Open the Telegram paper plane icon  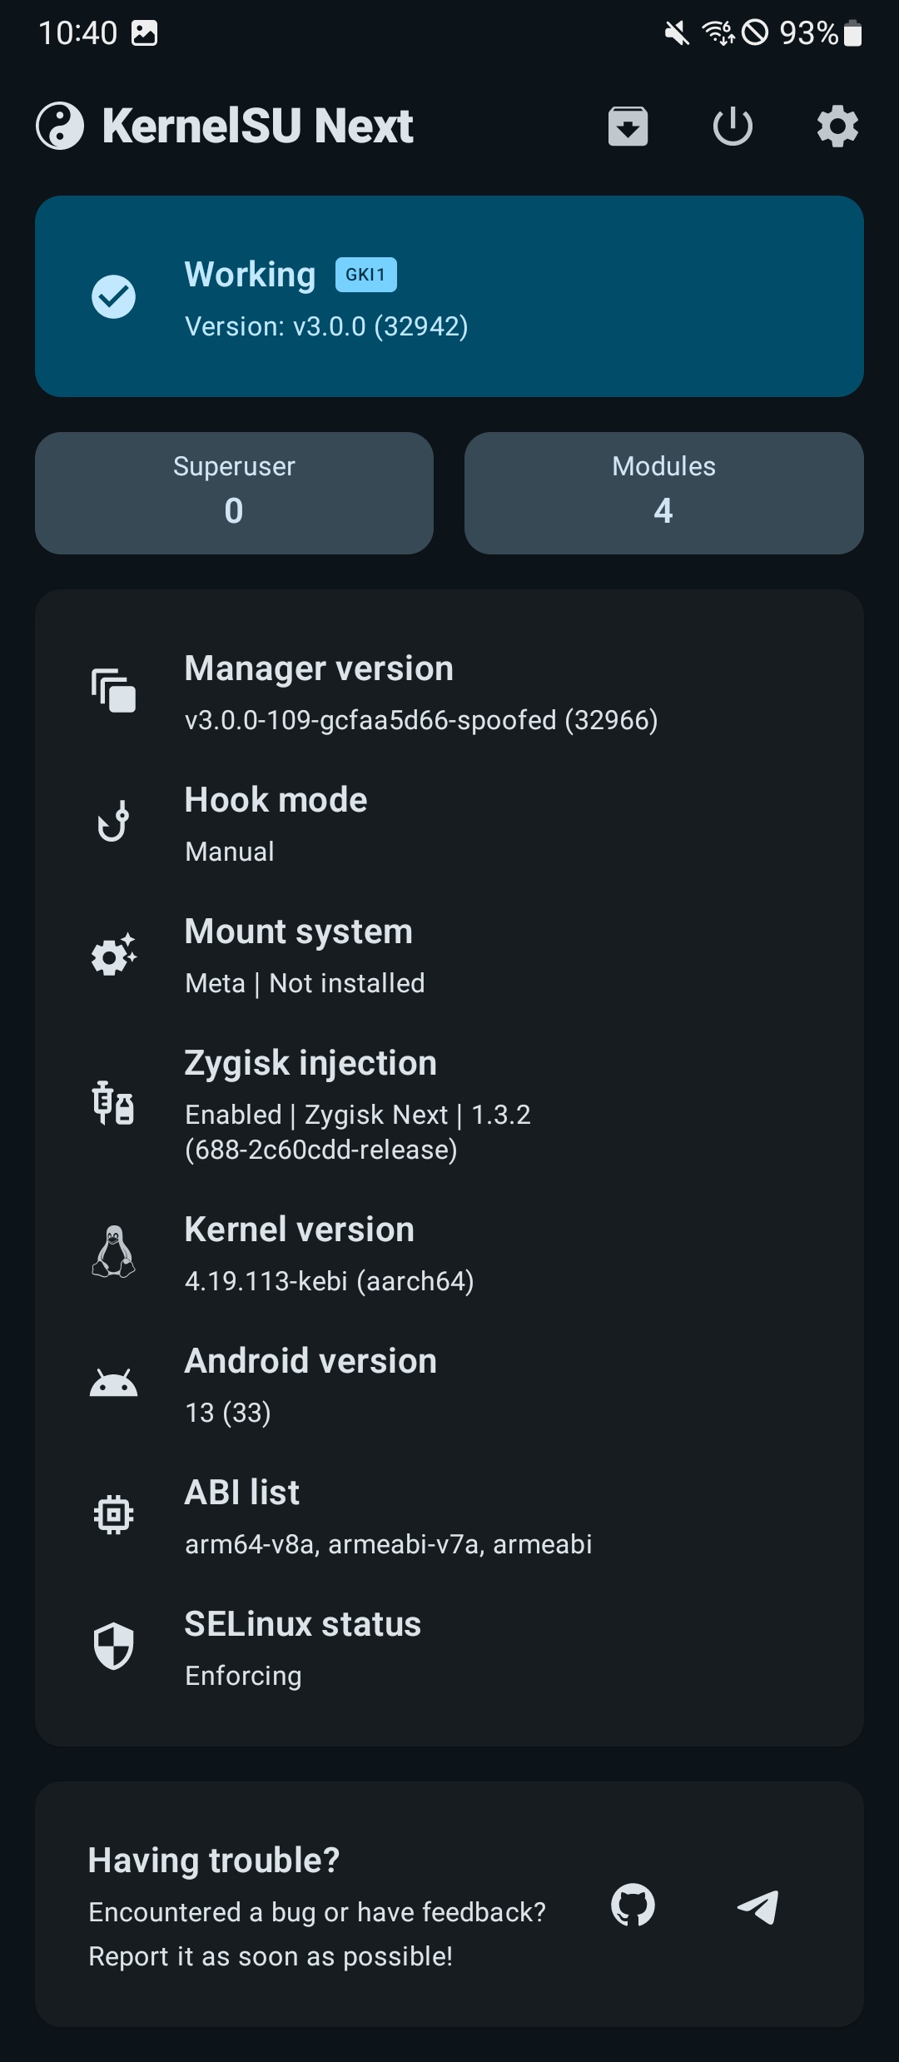coord(757,1906)
